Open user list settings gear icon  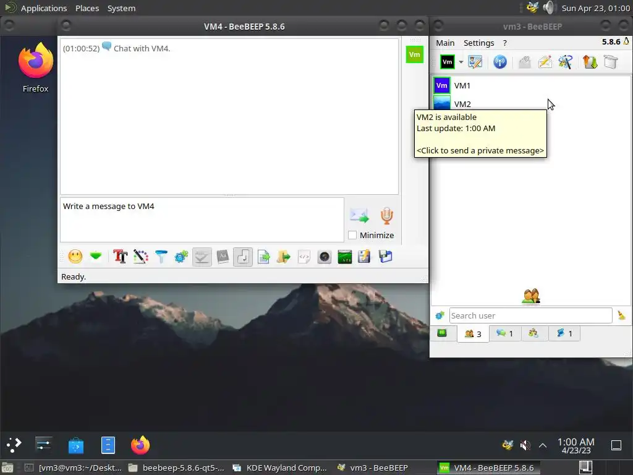coord(440,315)
